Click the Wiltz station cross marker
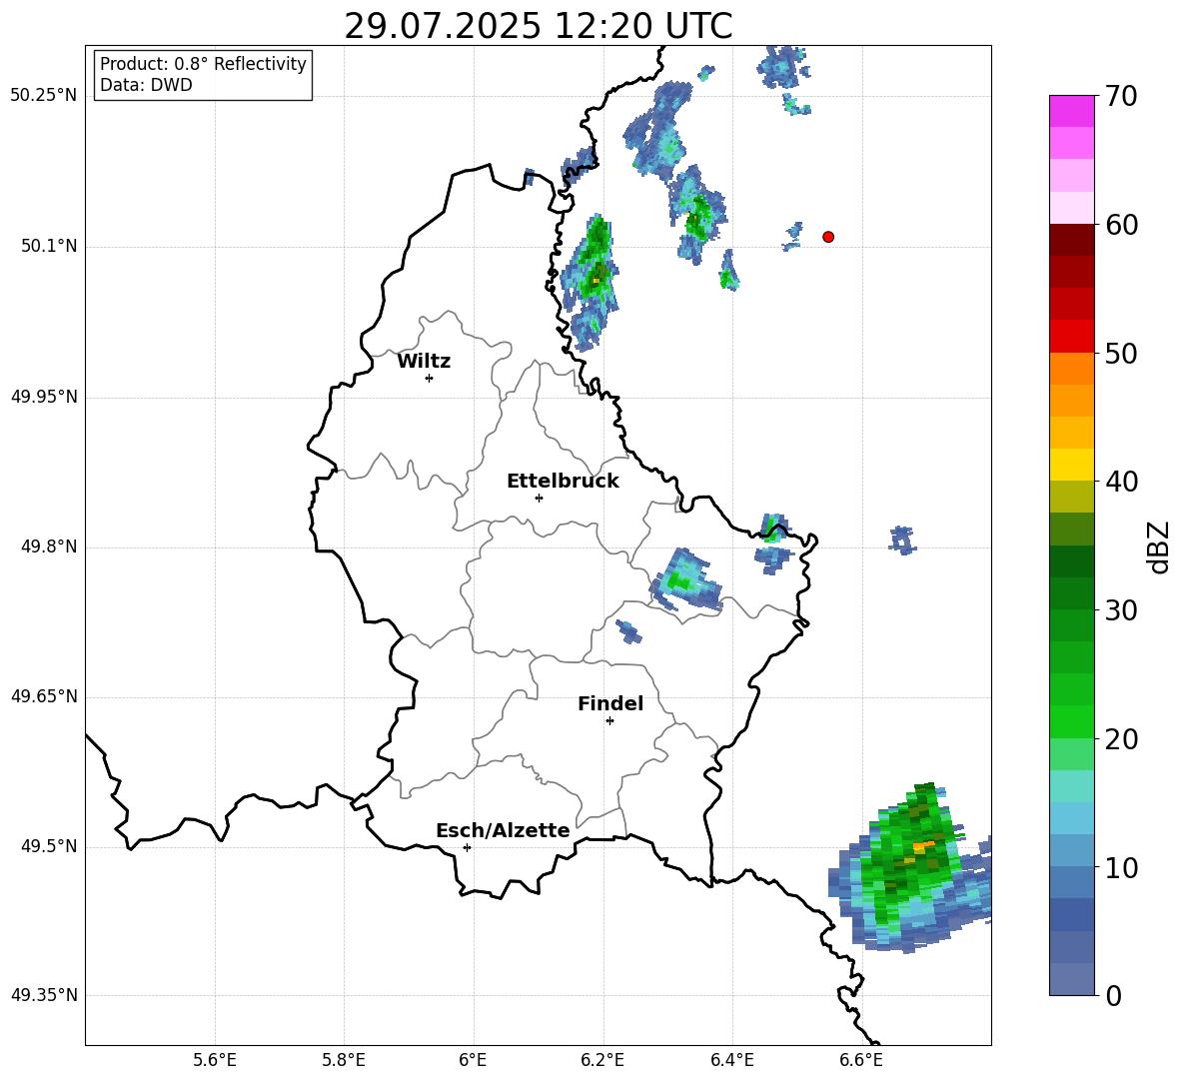This screenshot has height=1080, width=1183. pyautogui.click(x=430, y=378)
